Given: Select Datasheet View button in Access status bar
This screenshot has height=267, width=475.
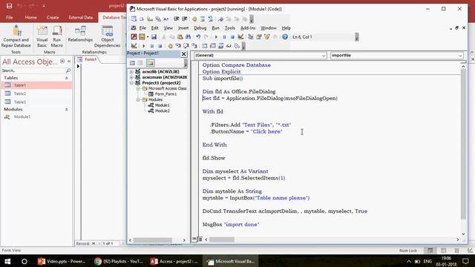Looking at the screenshot, I should tap(444, 251).
